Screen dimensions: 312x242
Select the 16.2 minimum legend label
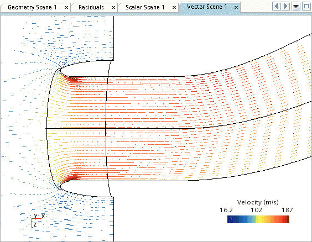click(x=226, y=210)
